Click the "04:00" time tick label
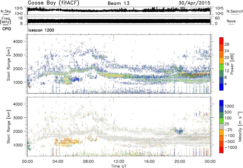 tap(58, 162)
